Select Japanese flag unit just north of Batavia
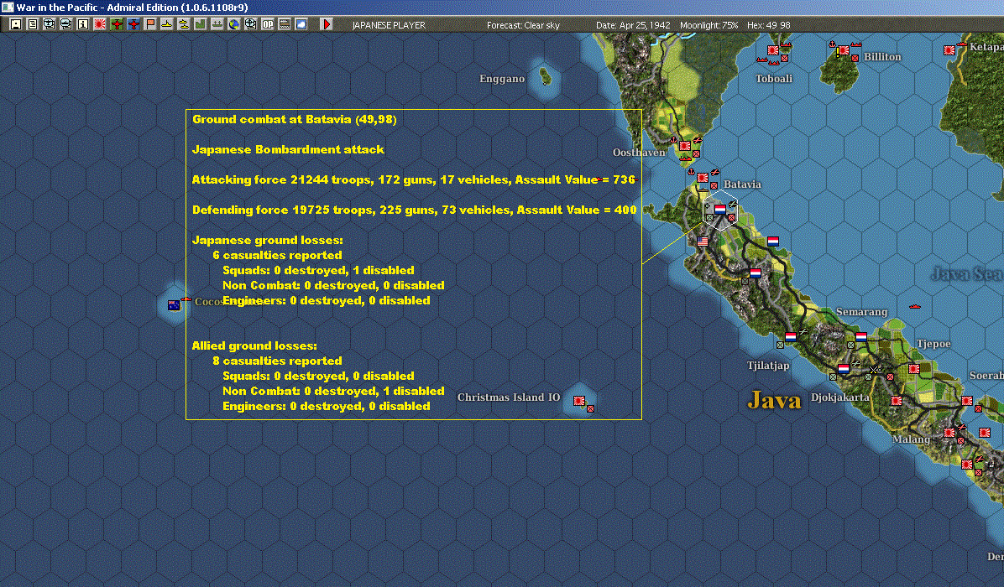Screen dimensions: 1004x587 [x=703, y=178]
